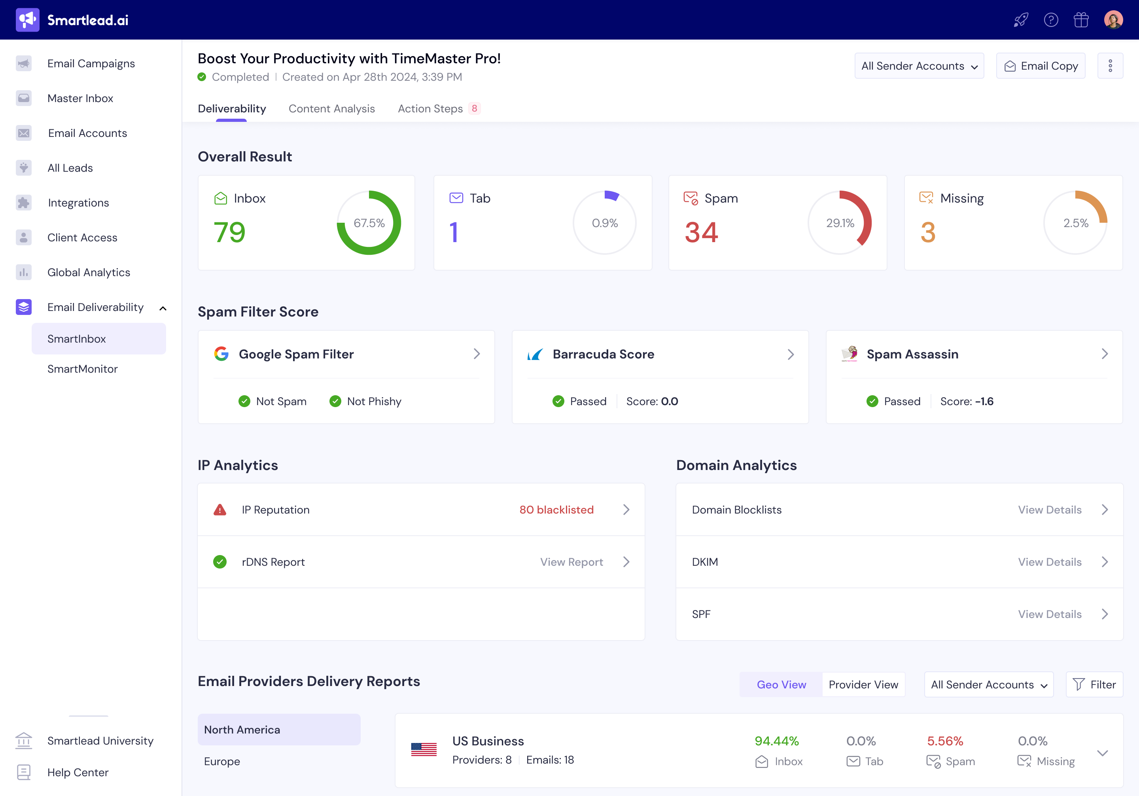This screenshot has height=796, width=1139.
Task: Click the Inbox 67.5% progress ring
Action: [x=369, y=223]
